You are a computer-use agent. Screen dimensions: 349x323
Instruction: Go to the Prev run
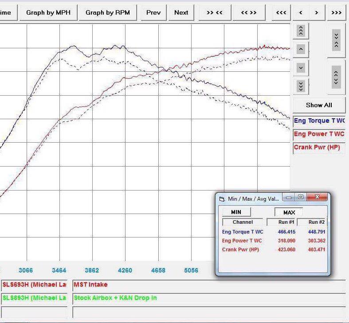point(153,13)
